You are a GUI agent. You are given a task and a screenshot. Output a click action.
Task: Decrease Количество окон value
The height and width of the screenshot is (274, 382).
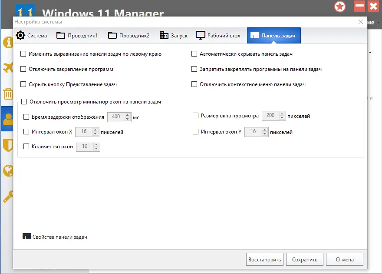click(x=96, y=149)
